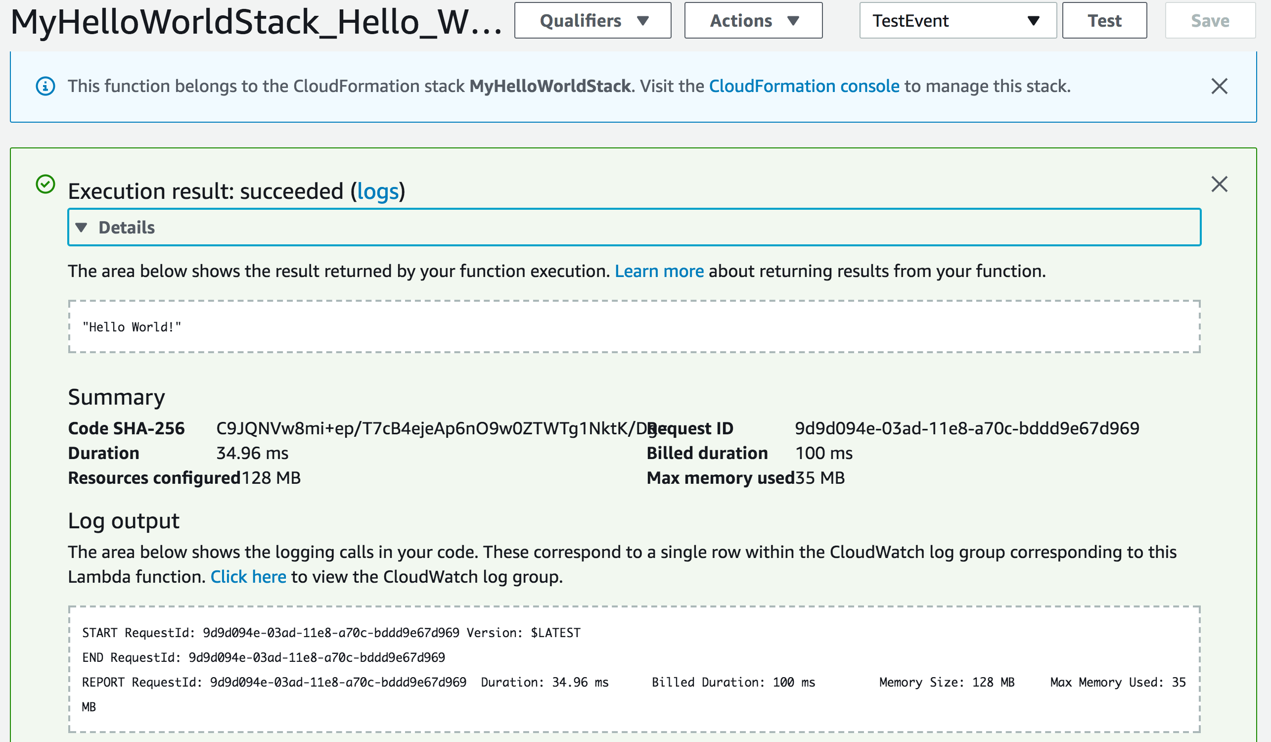Open the Actions dropdown menu
This screenshot has height=742, width=1271.
pos(753,21)
